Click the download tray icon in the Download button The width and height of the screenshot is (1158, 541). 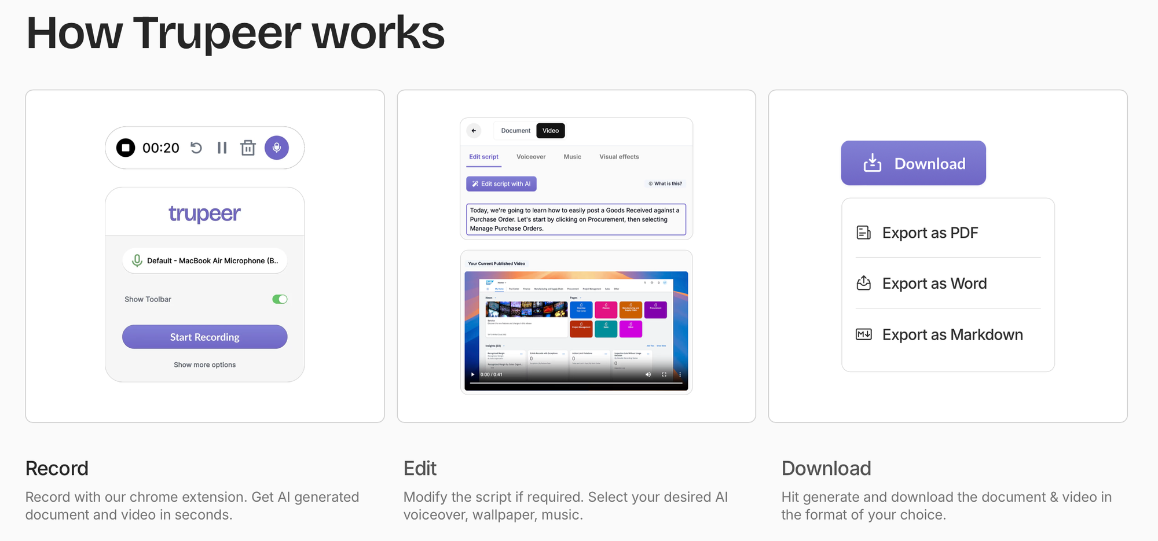pyautogui.click(x=872, y=163)
